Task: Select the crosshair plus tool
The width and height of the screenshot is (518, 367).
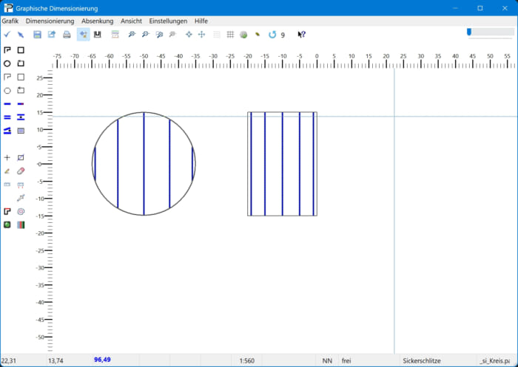Action: [x=7, y=157]
